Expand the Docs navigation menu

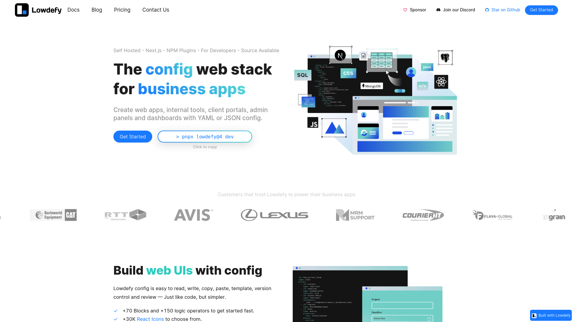73,10
